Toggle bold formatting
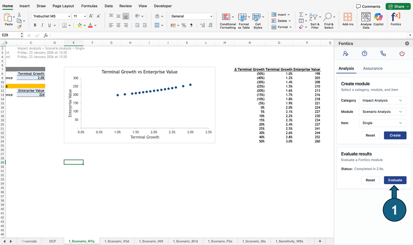The width and height of the screenshot is (413, 245). (35, 24)
